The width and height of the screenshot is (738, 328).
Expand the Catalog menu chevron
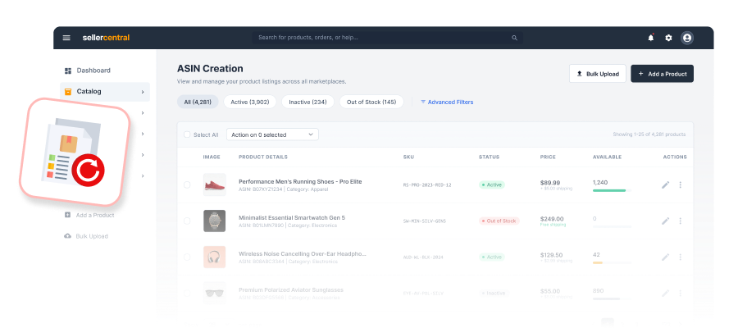click(x=143, y=92)
